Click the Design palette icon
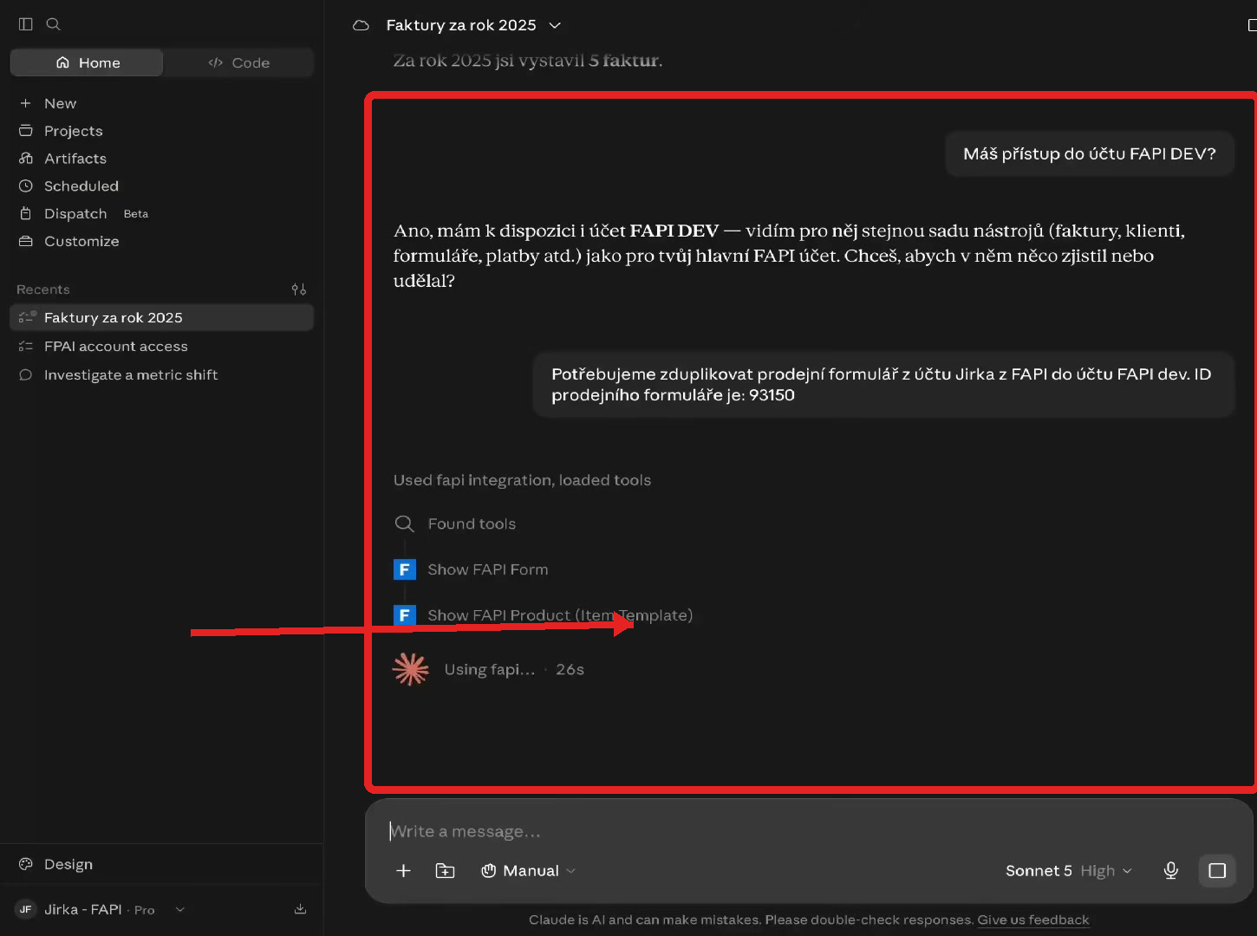 click(x=26, y=864)
